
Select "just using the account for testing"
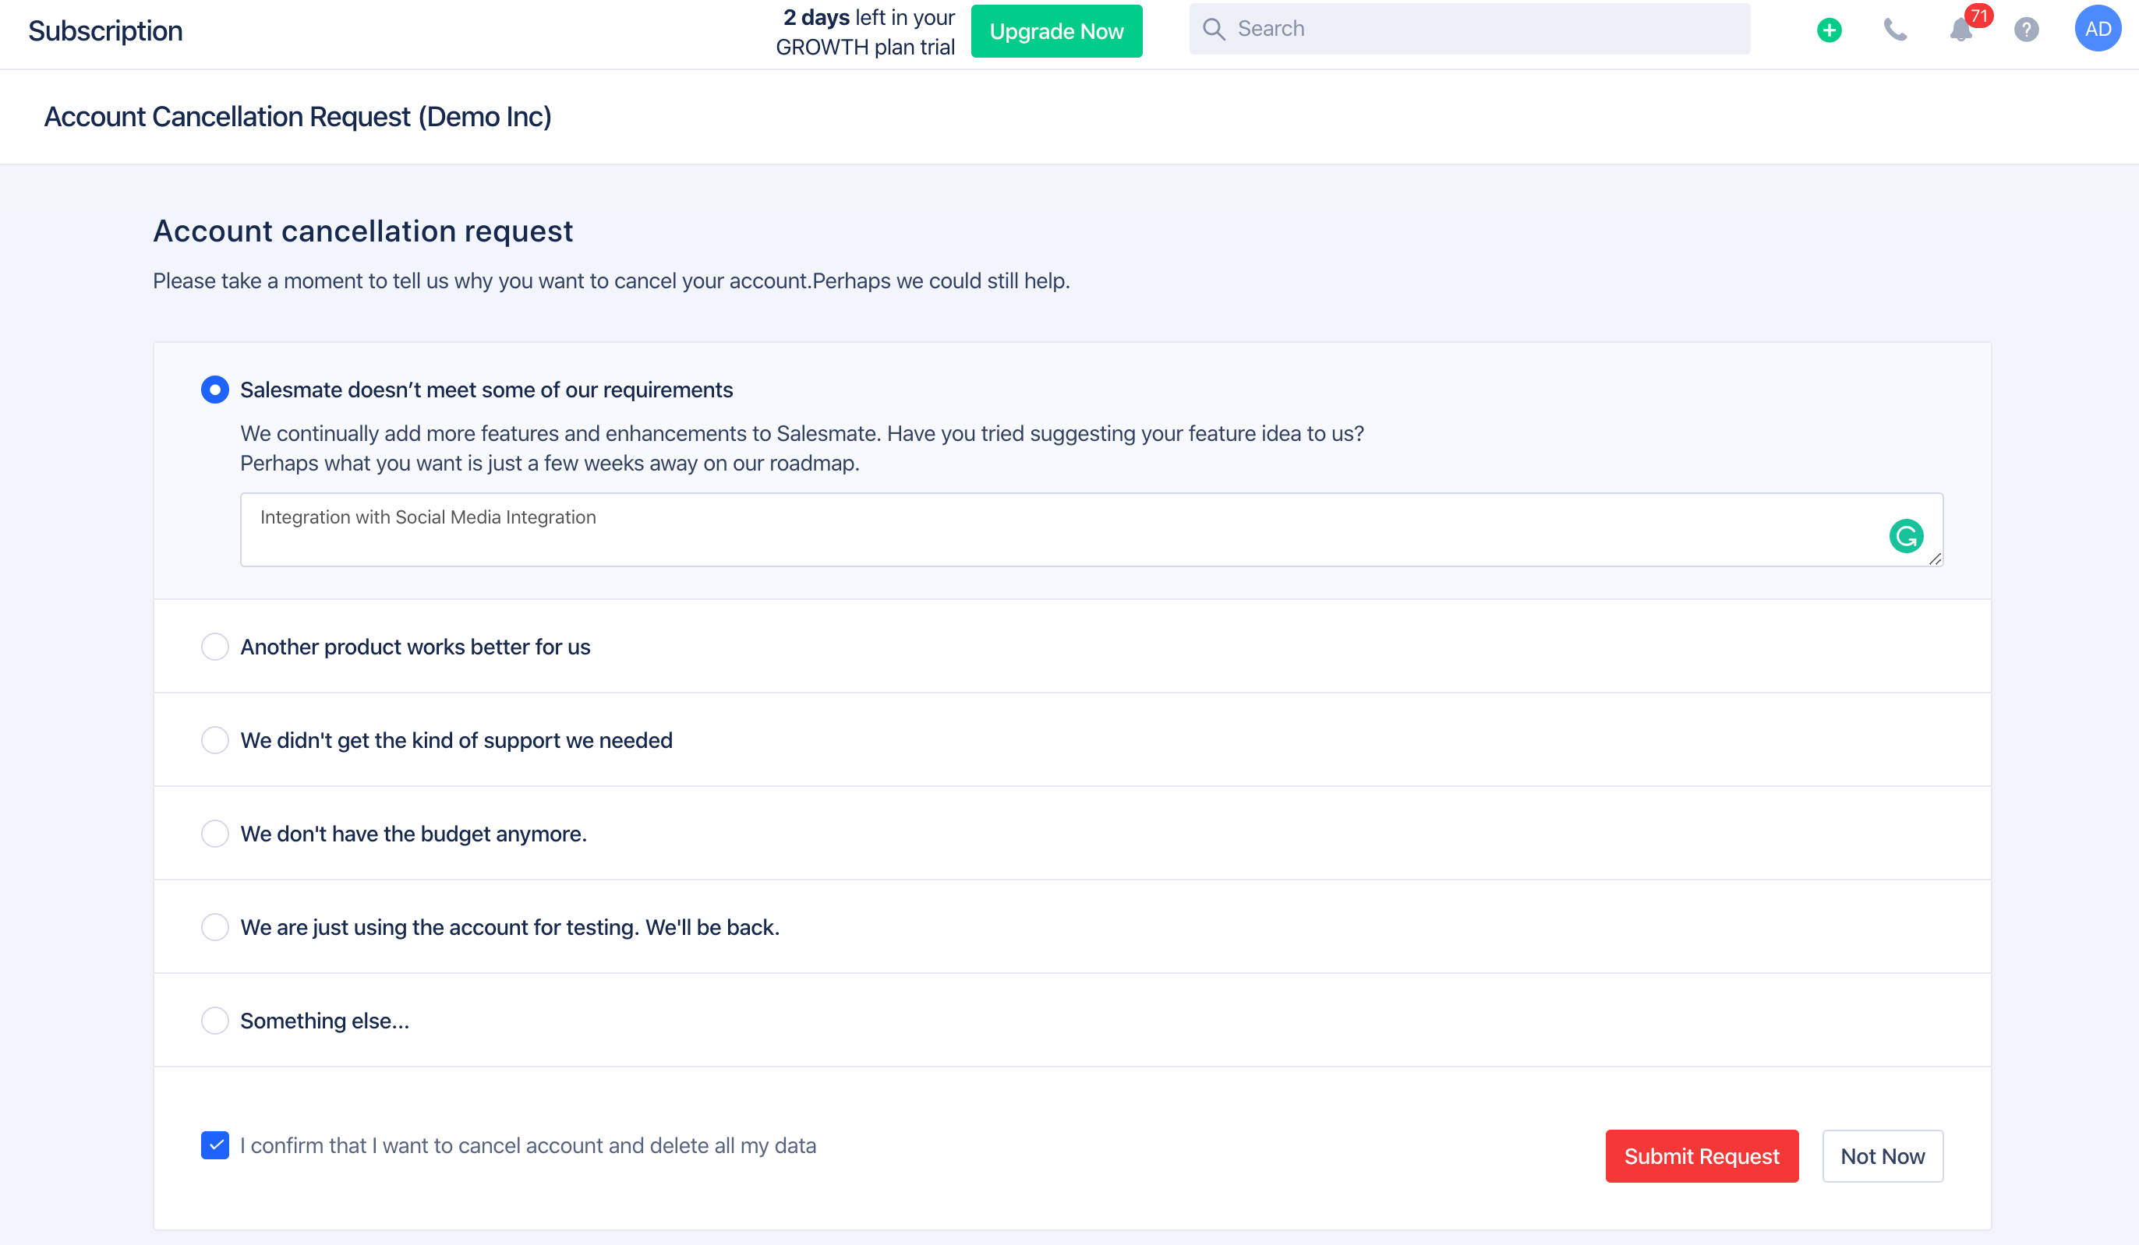pyautogui.click(x=214, y=927)
